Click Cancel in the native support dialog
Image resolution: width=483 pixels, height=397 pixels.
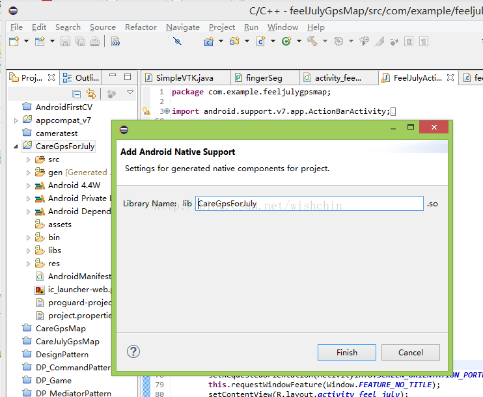coord(411,352)
